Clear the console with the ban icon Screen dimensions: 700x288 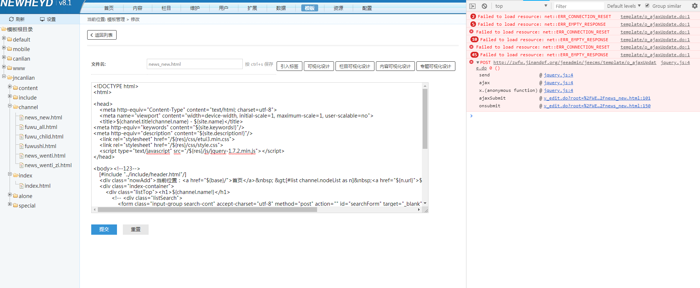484,6
